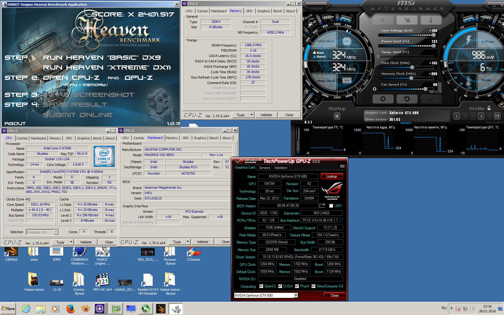Image resolution: width=504 pixels, height=315 pixels.
Task: Toggle the DirectCompute 5.0 checkbox in GPU-Z
Action: click(313, 286)
